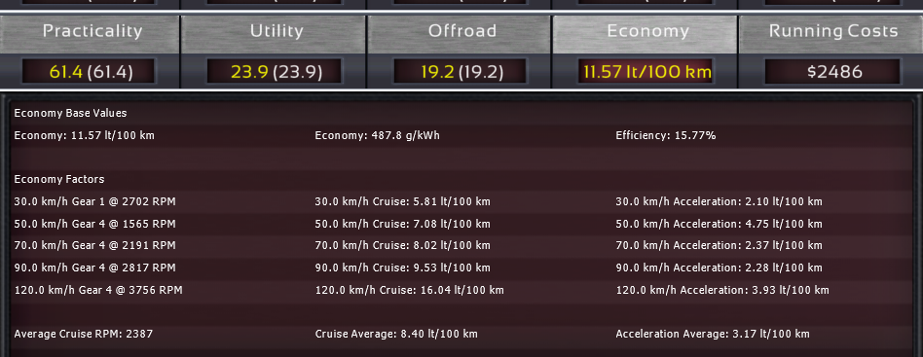Click 30.0 km/h Cruise: 5.81 lt/100 km
This screenshot has width=923, height=357.
tap(403, 201)
